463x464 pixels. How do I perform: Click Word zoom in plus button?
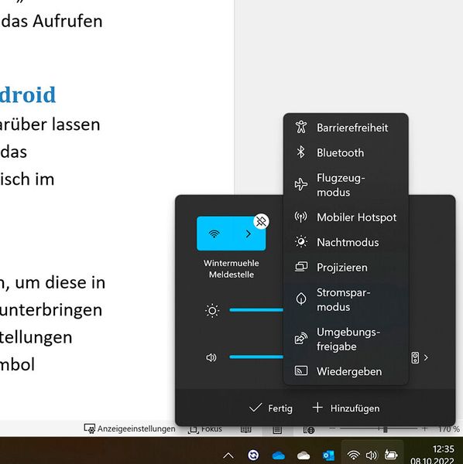[424, 428]
